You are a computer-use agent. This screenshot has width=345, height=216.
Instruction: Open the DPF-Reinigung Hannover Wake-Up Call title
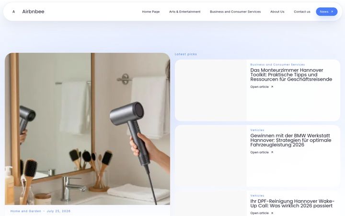click(292, 204)
